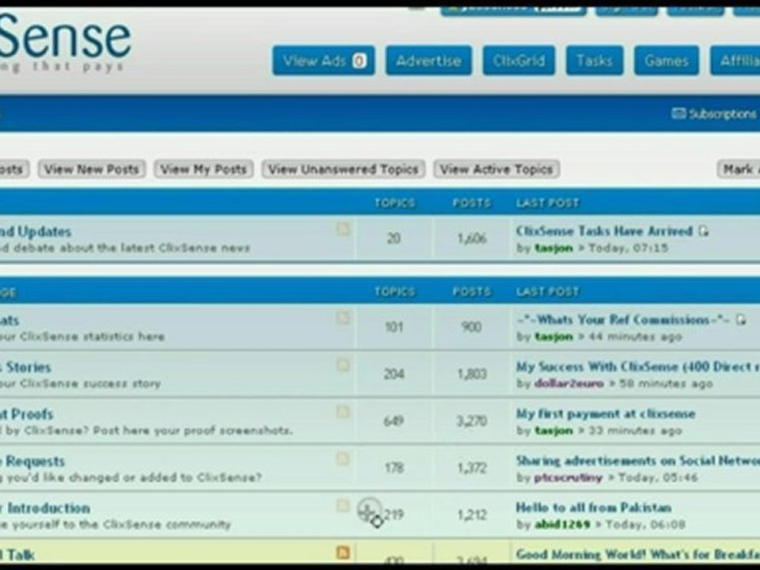Open user ptcscrutiny profile
The height and width of the screenshot is (570, 760).
coord(568,477)
